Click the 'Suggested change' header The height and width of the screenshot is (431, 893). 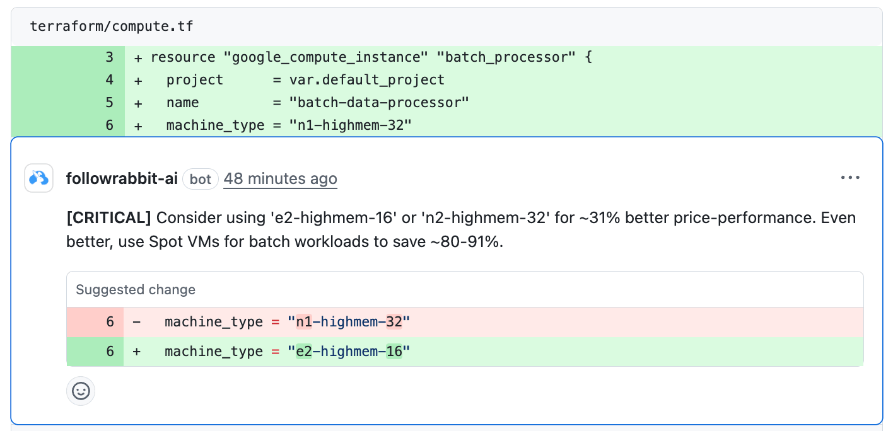pyautogui.click(x=136, y=290)
